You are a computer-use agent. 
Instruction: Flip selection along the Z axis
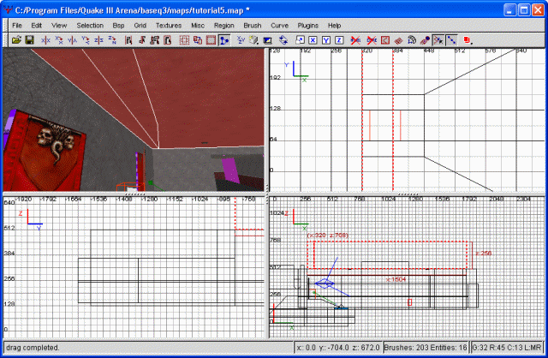(x=98, y=40)
